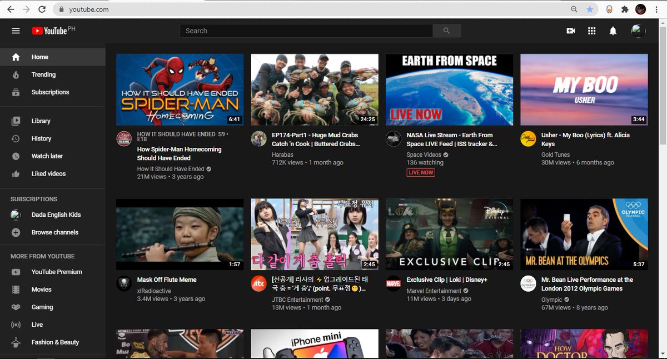Open the Gaming section icon in sidebar
The width and height of the screenshot is (667, 359).
tap(17, 307)
